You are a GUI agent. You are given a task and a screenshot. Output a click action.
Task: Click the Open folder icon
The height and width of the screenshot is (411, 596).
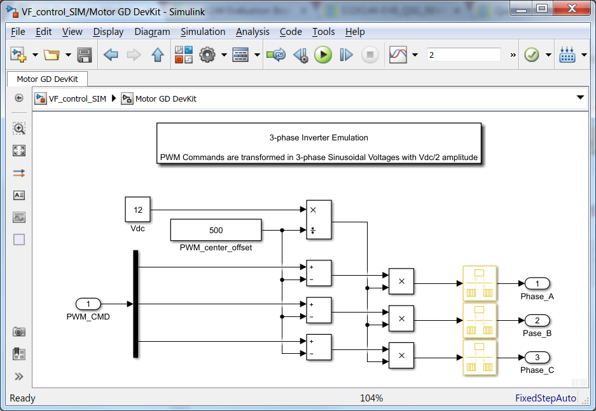tap(52, 55)
